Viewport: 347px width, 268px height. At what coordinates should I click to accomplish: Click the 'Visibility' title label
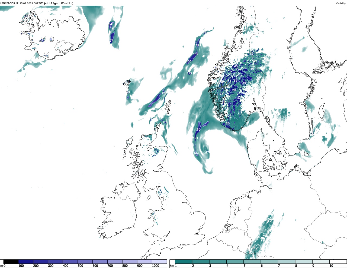341,4
